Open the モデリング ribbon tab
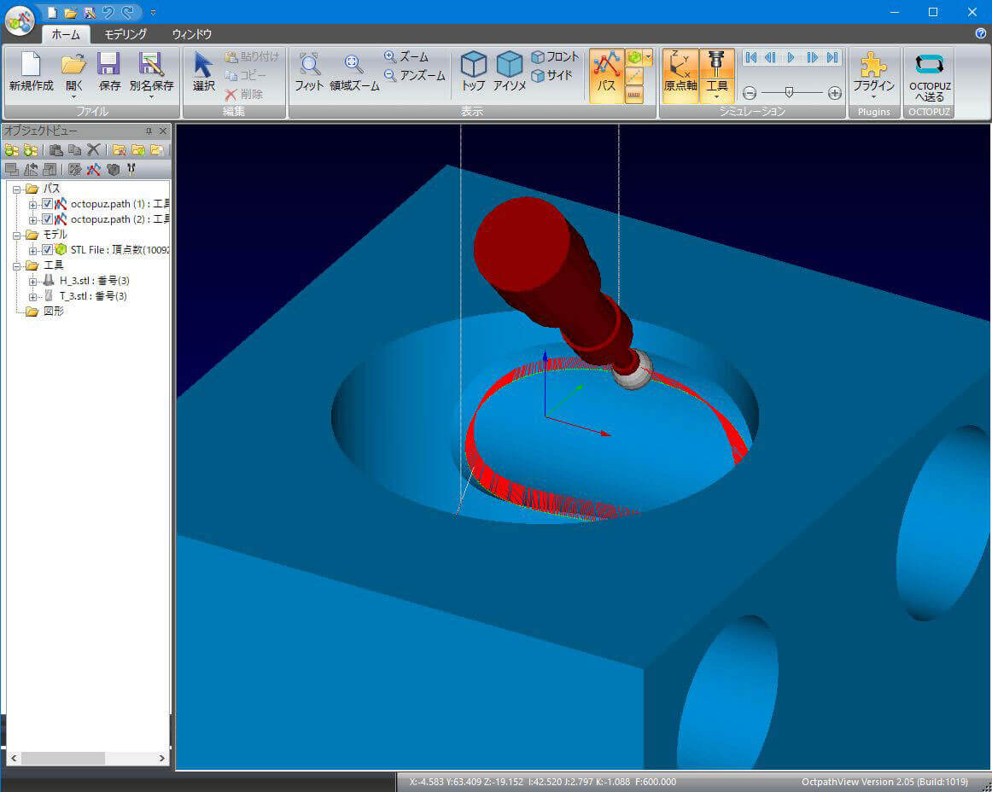The width and height of the screenshot is (992, 792). click(125, 34)
